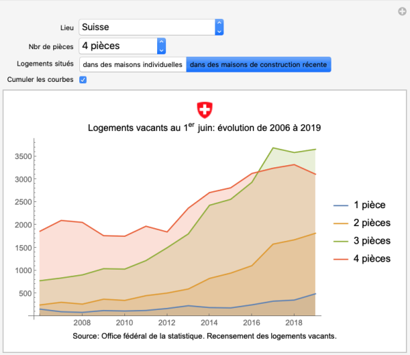Select 'dans des maisons de construction récente'
410x355 pixels.
[x=259, y=65]
